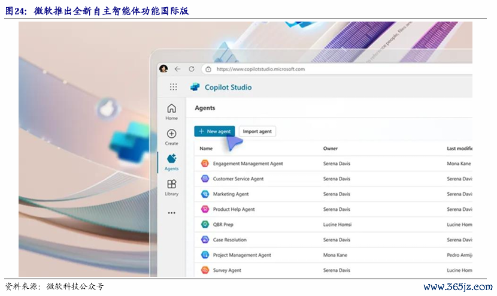Click the Agents page heading
The height and width of the screenshot is (296, 497).
205,108
